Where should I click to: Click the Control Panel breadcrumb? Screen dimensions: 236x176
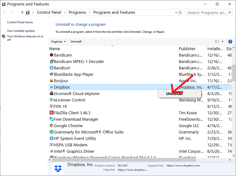49,12
